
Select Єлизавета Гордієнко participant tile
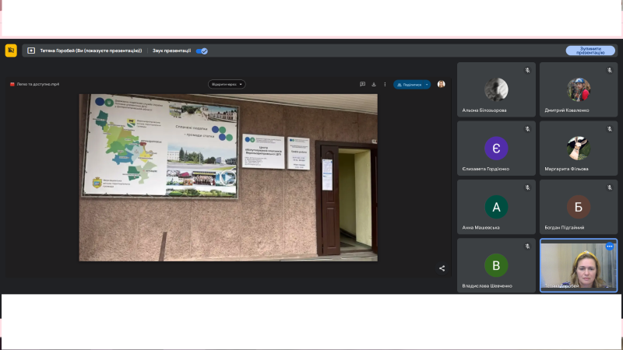(x=496, y=148)
